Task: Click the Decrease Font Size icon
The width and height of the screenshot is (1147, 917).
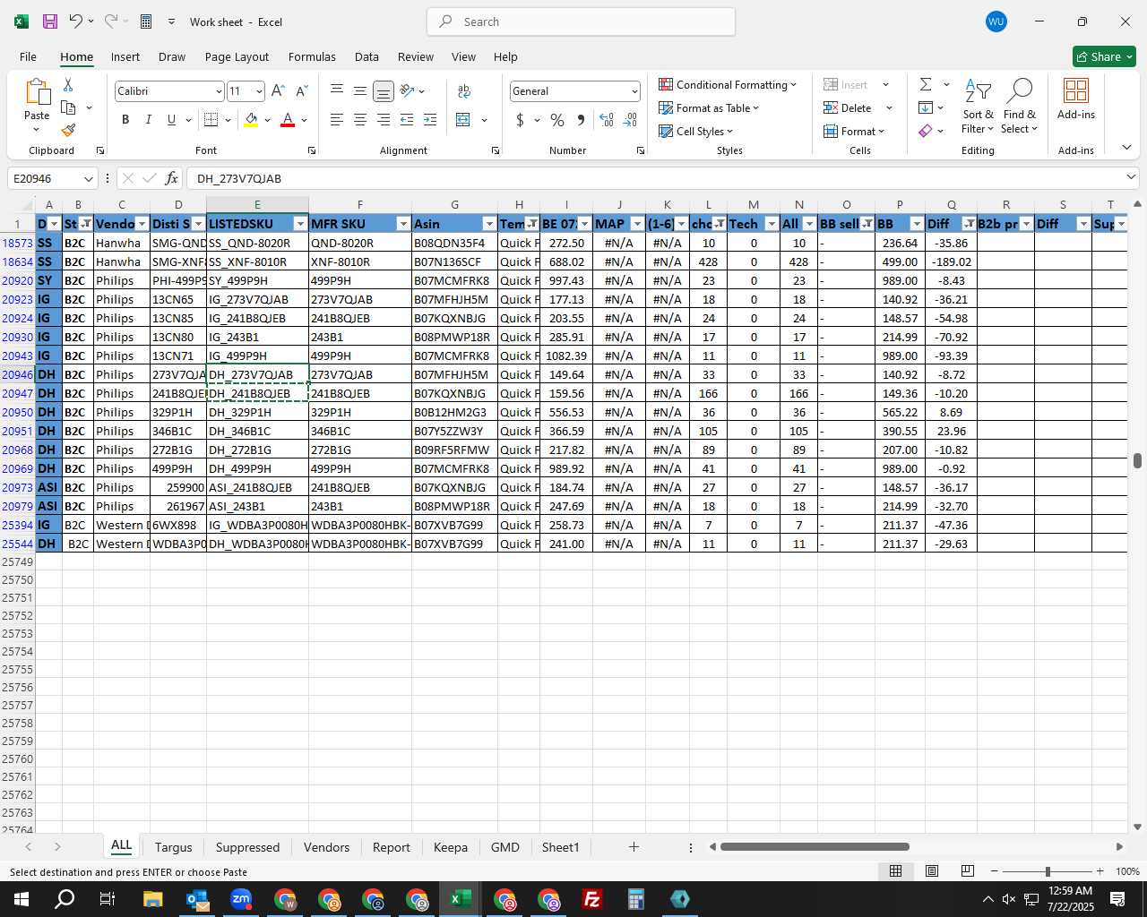Action: 301,90
